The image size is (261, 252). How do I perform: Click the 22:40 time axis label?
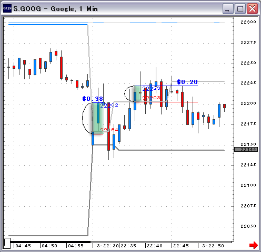[x=155, y=246]
